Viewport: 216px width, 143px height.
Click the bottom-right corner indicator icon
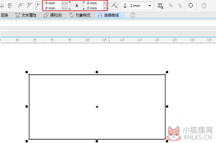[83, 8]
